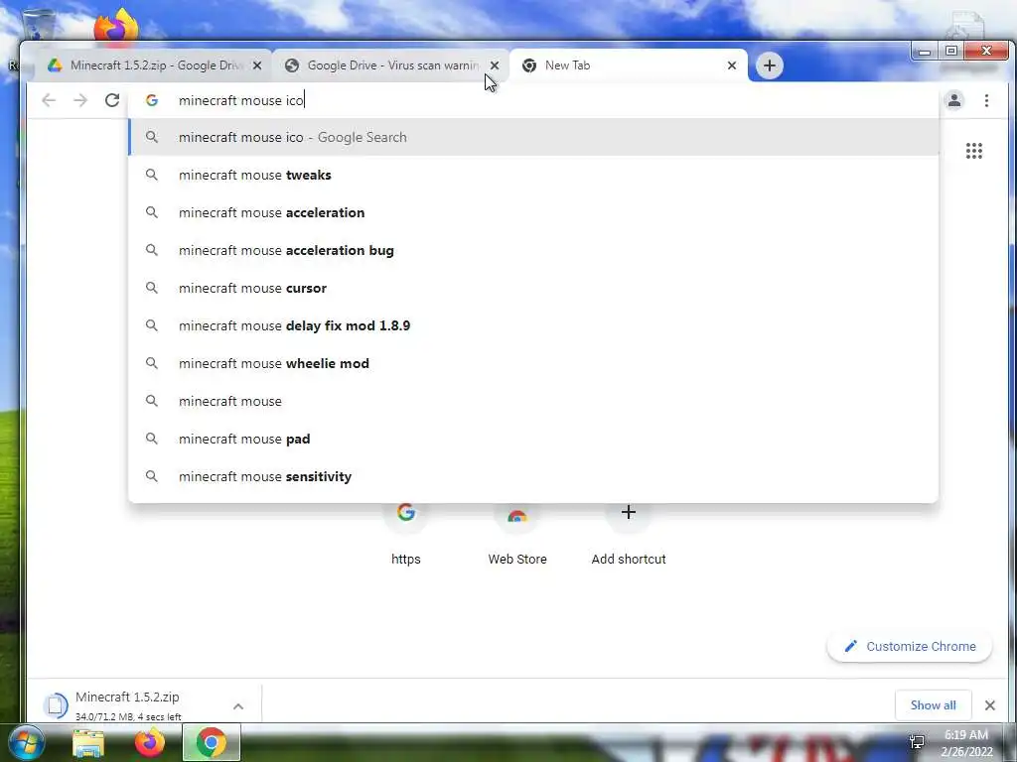
Task: Open the Google apps grid icon
Action: [973, 151]
